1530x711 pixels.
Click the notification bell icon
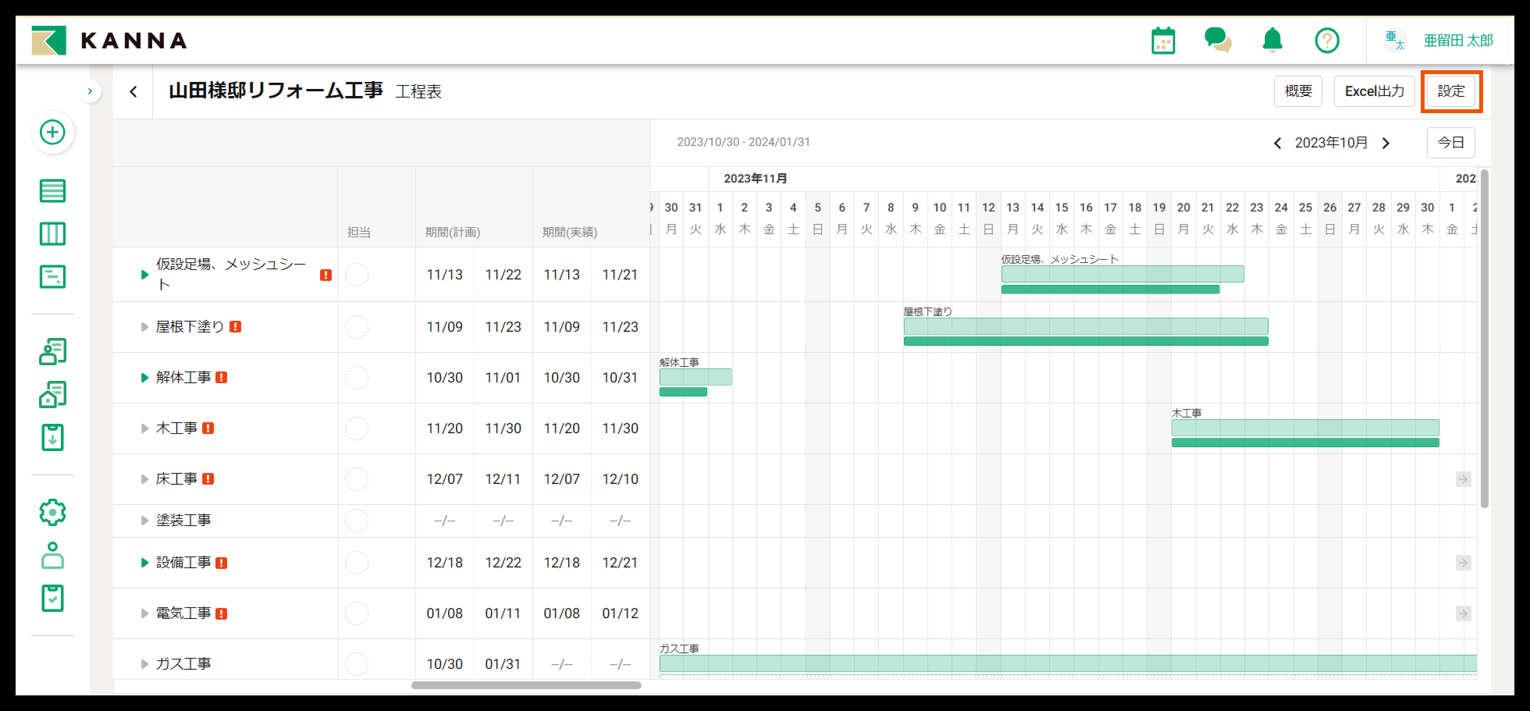point(1272,41)
